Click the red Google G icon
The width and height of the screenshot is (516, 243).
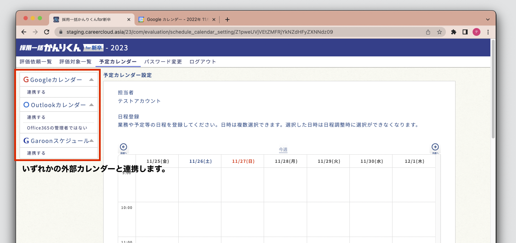tap(26, 80)
